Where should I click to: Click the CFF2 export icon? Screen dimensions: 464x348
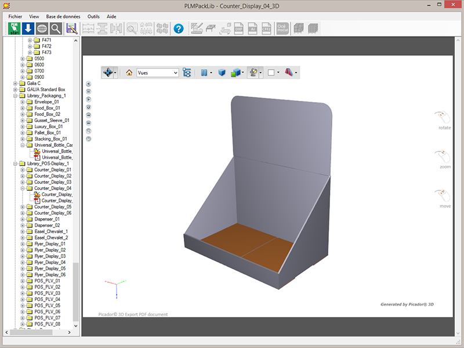point(266,28)
